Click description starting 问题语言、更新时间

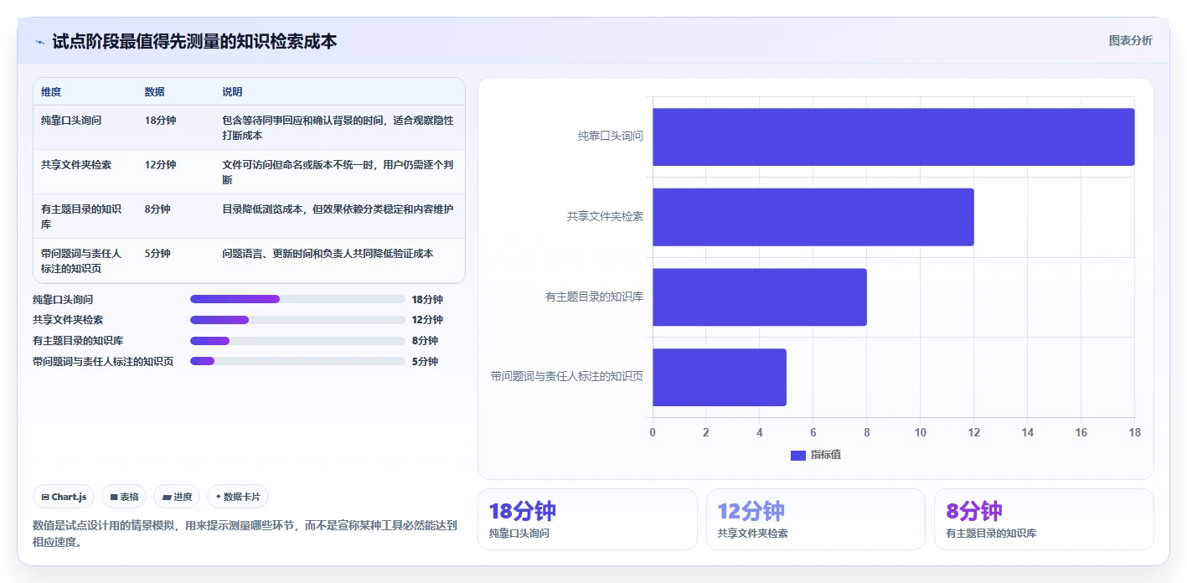pos(328,253)
